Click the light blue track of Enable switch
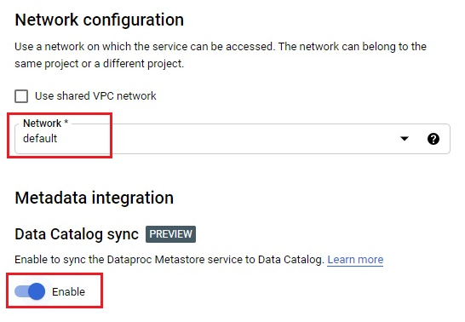Image resolution: width=465 pixels, height=322 pixels. (x=20, y=291)
